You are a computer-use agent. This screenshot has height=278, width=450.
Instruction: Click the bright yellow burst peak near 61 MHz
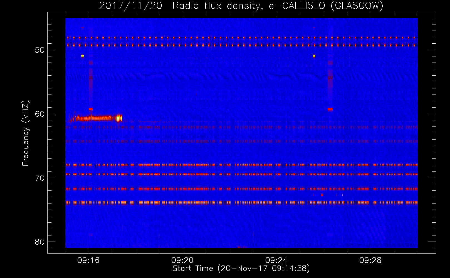(x=119, y=118)
